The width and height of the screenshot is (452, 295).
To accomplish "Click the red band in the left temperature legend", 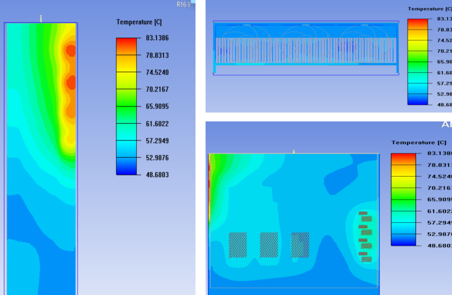I will (126, 43).
